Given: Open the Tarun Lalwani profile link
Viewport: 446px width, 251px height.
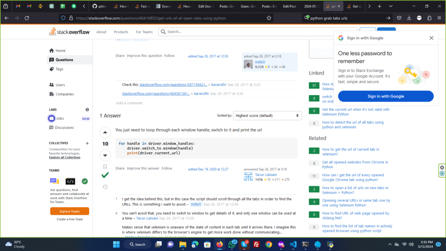Looking at the screenshot, I should (266, 175).
